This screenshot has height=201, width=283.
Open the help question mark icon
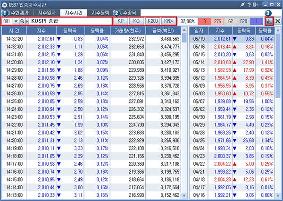click(249, 4)
